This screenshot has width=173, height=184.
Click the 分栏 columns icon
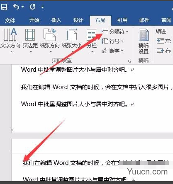point(91,35)
